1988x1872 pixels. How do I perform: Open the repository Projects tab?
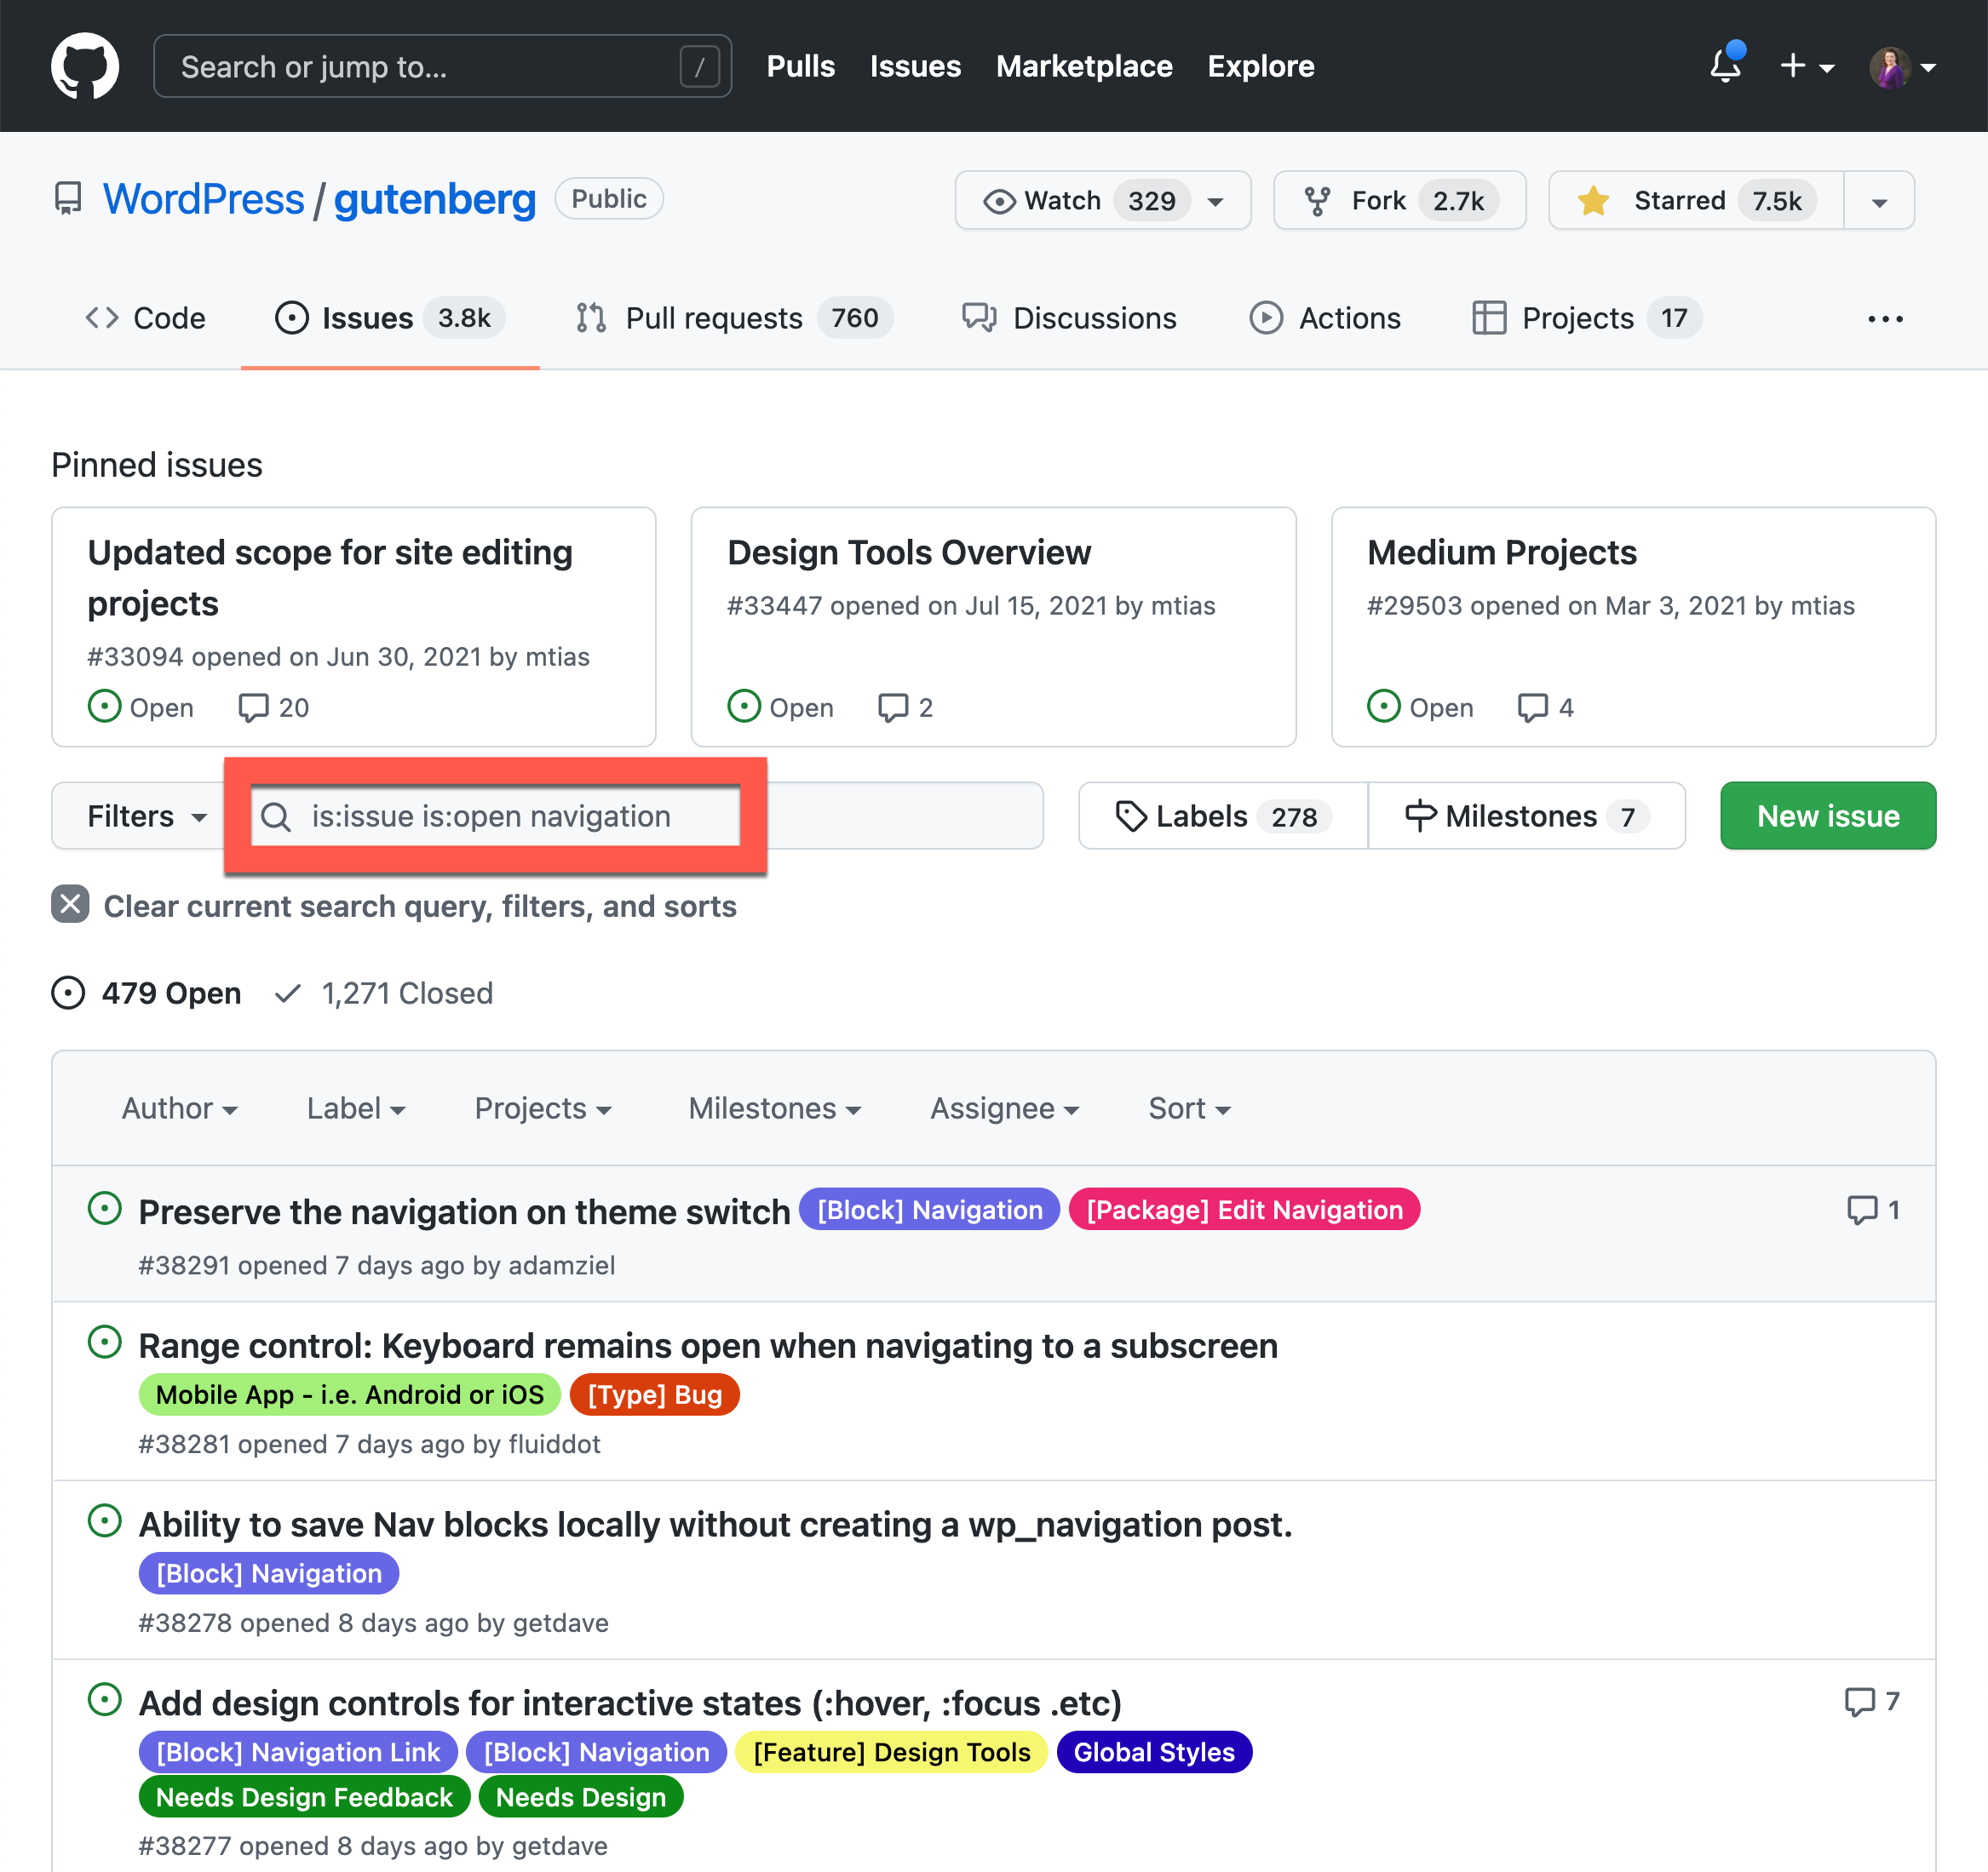1587,318
